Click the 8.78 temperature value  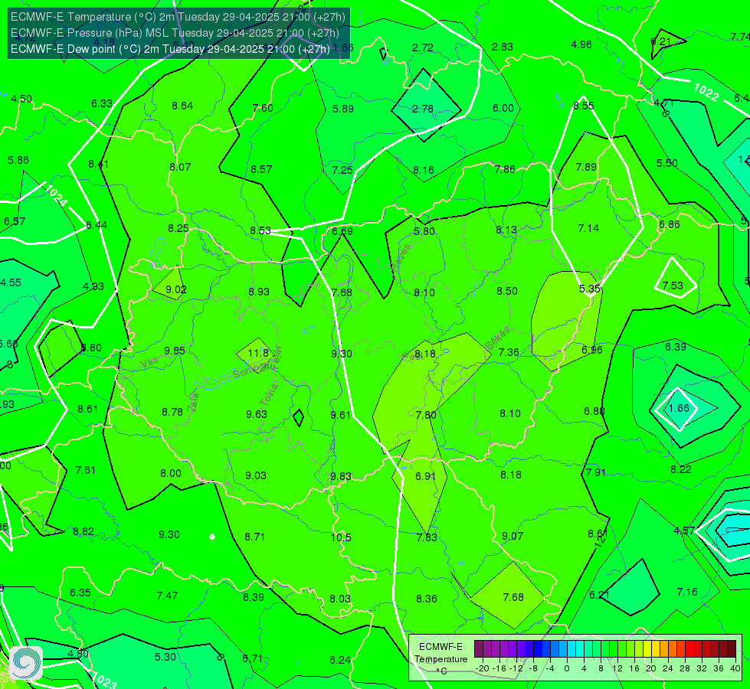pos(172,412)
